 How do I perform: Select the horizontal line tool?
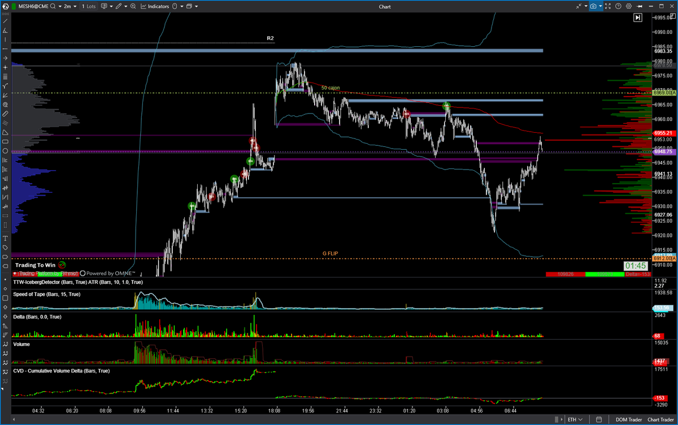(x=5, y=49)
